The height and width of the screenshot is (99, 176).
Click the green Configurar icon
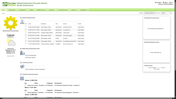click(155, 2)
